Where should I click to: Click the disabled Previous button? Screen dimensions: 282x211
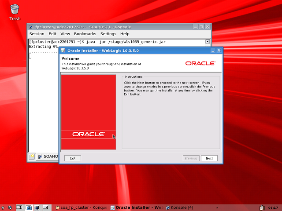[191, 158]
